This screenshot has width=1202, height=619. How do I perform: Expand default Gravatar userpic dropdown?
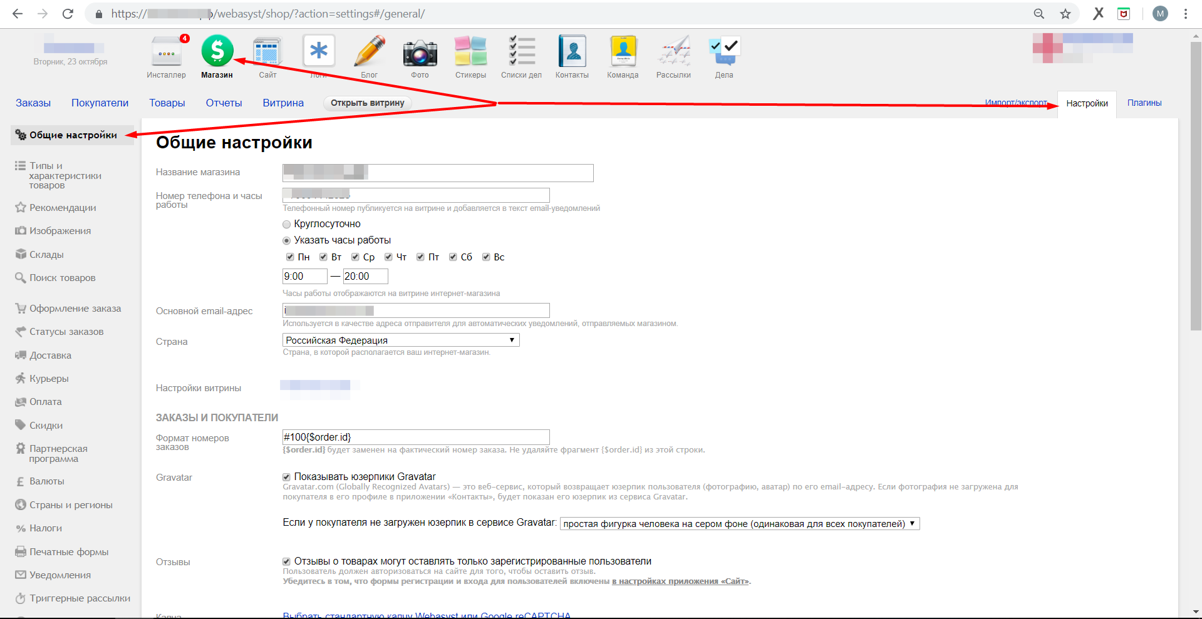pyautogui.click(x=740, y=524)
